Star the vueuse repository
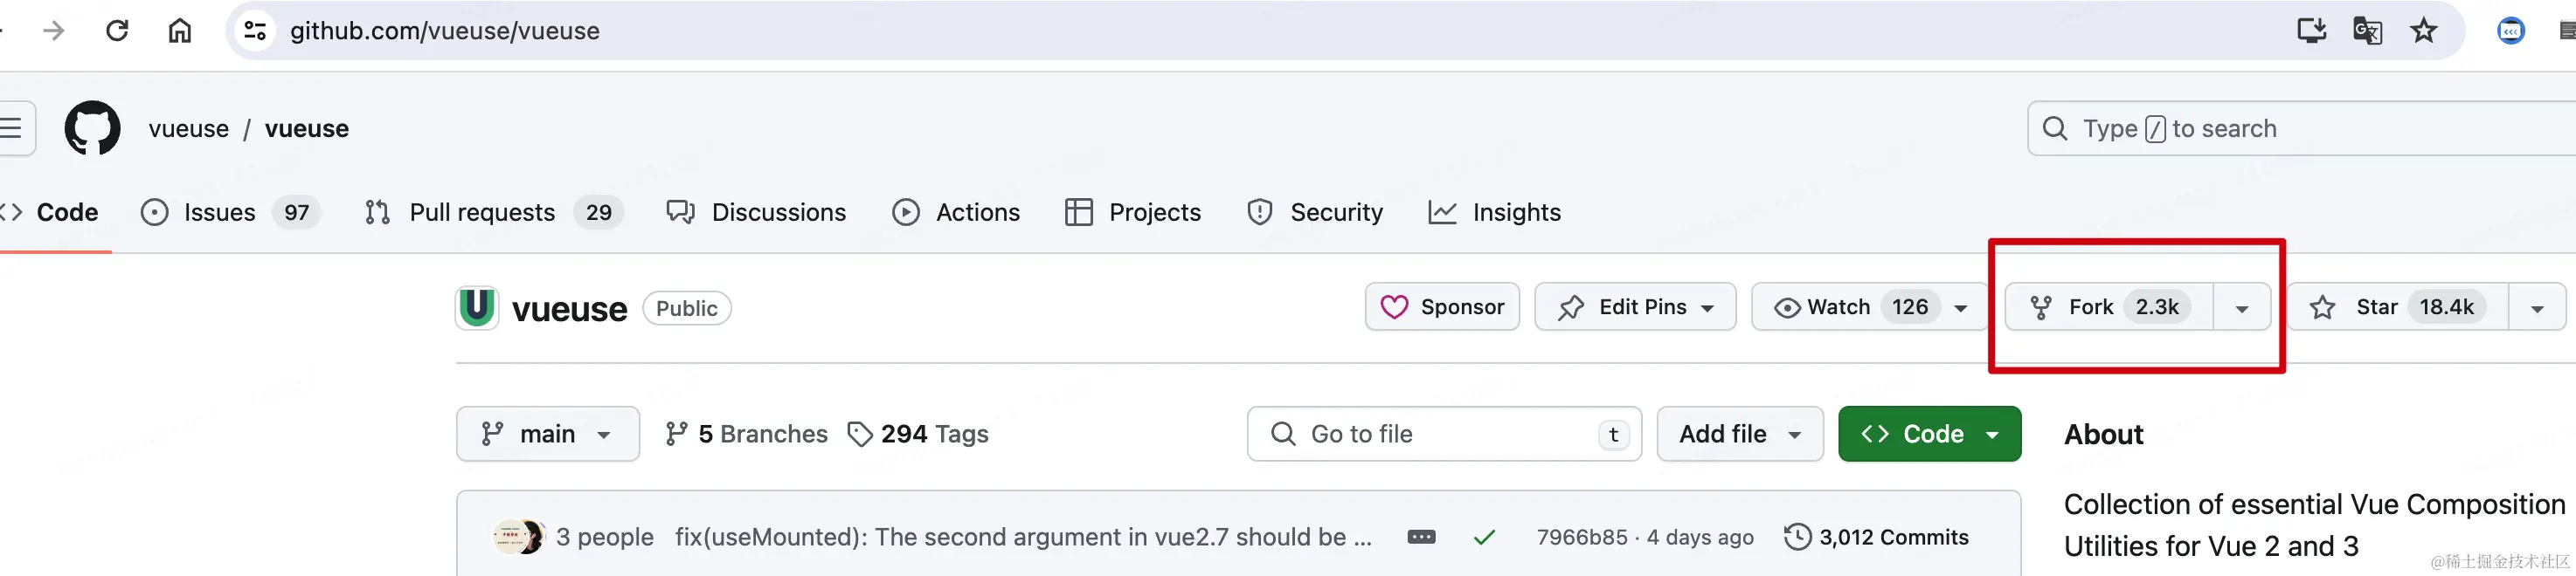 pos(2397,307)
